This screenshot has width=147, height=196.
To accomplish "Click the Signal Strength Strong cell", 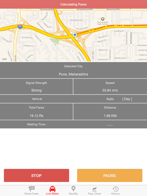I will tap(36, 87).
